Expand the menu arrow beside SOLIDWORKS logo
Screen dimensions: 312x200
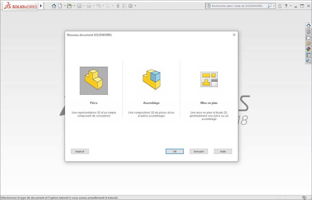point(41,6)
